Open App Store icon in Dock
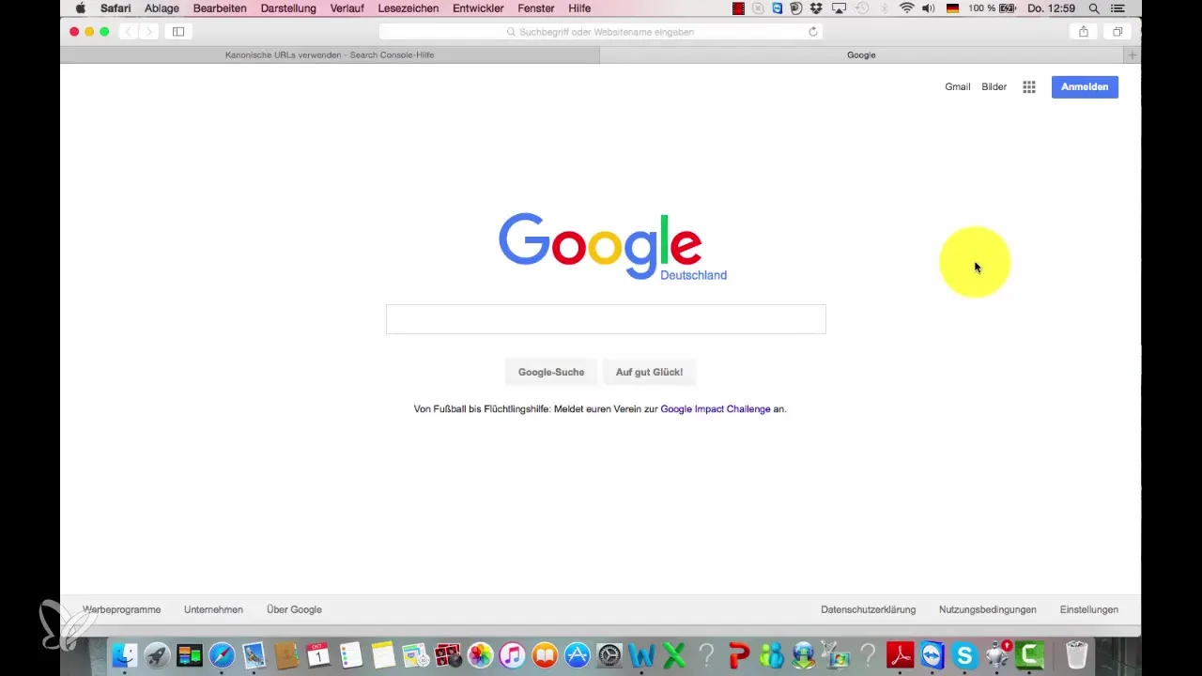 [577, 654]
